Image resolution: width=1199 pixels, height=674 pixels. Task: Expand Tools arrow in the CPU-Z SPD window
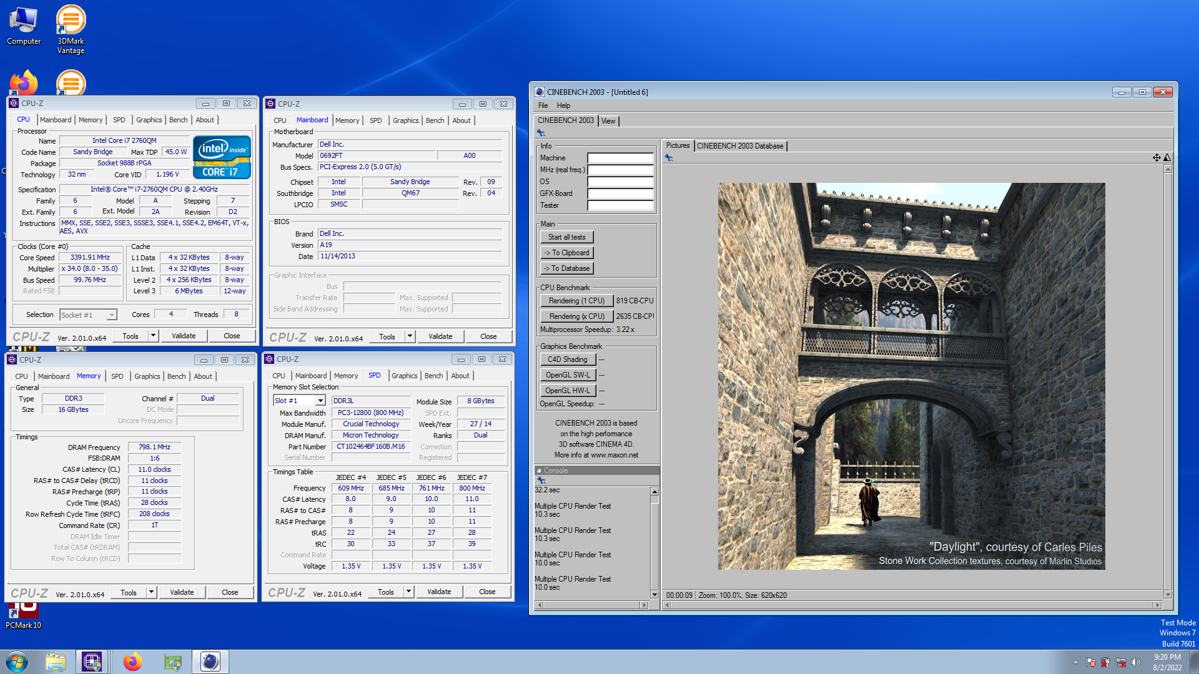tap(408, 592)
